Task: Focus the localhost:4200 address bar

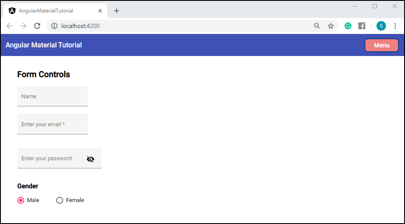Action: [181, 26]
